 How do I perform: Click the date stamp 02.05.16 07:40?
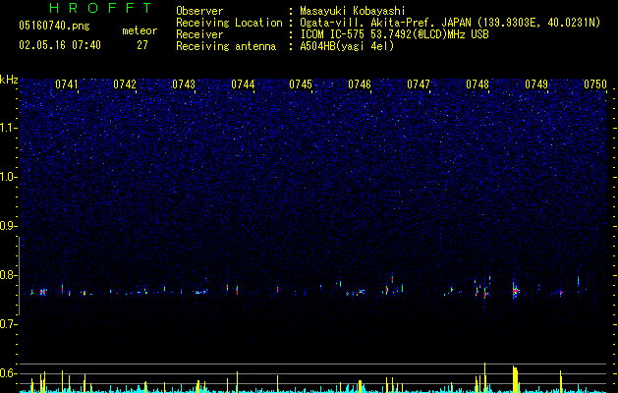tap(60, 45)
